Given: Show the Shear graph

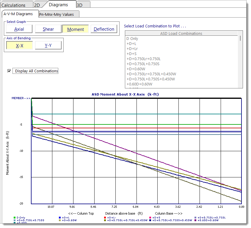Looking at the screenshot, I should [48, 29].
